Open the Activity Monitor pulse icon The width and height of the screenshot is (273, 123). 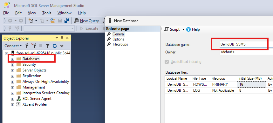click(62, 46)
